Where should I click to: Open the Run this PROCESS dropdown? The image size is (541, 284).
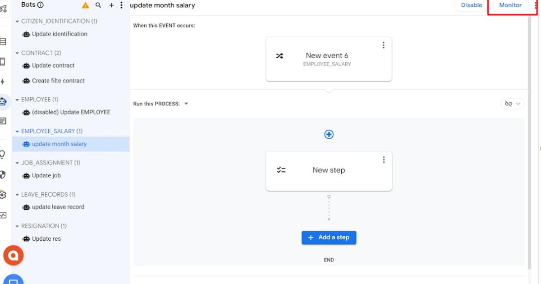click(186, 103)
